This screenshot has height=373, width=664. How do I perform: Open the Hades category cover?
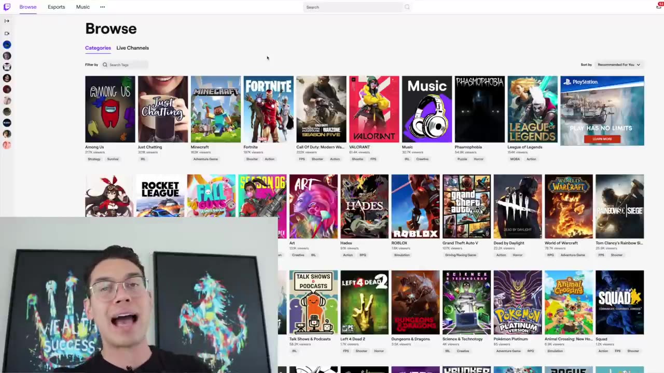point(364,206)
